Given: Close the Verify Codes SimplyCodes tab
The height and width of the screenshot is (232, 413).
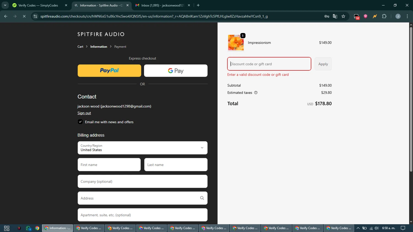Looking at the screenshot, I should [x=66, y=5].
